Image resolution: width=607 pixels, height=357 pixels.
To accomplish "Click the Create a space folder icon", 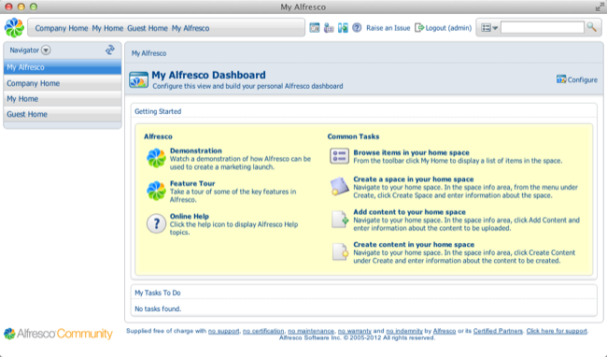I will click(x=340, y=186).
